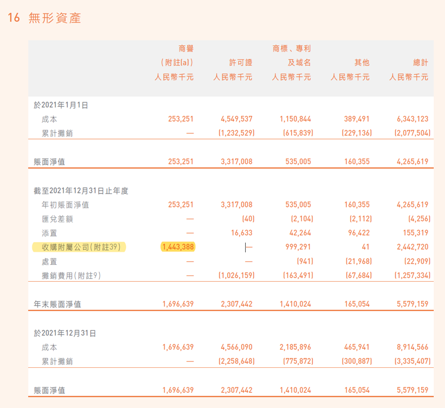Click the year-end cost 465,941
This screenshot has height=408, width=445.
[357, 347]
